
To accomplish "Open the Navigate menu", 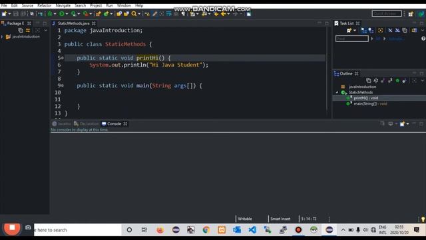I will pos(63,5).
